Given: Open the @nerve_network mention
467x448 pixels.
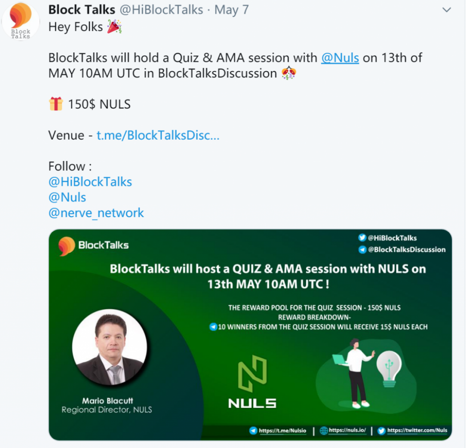Looking at the screenshot, I should [96, 213].
